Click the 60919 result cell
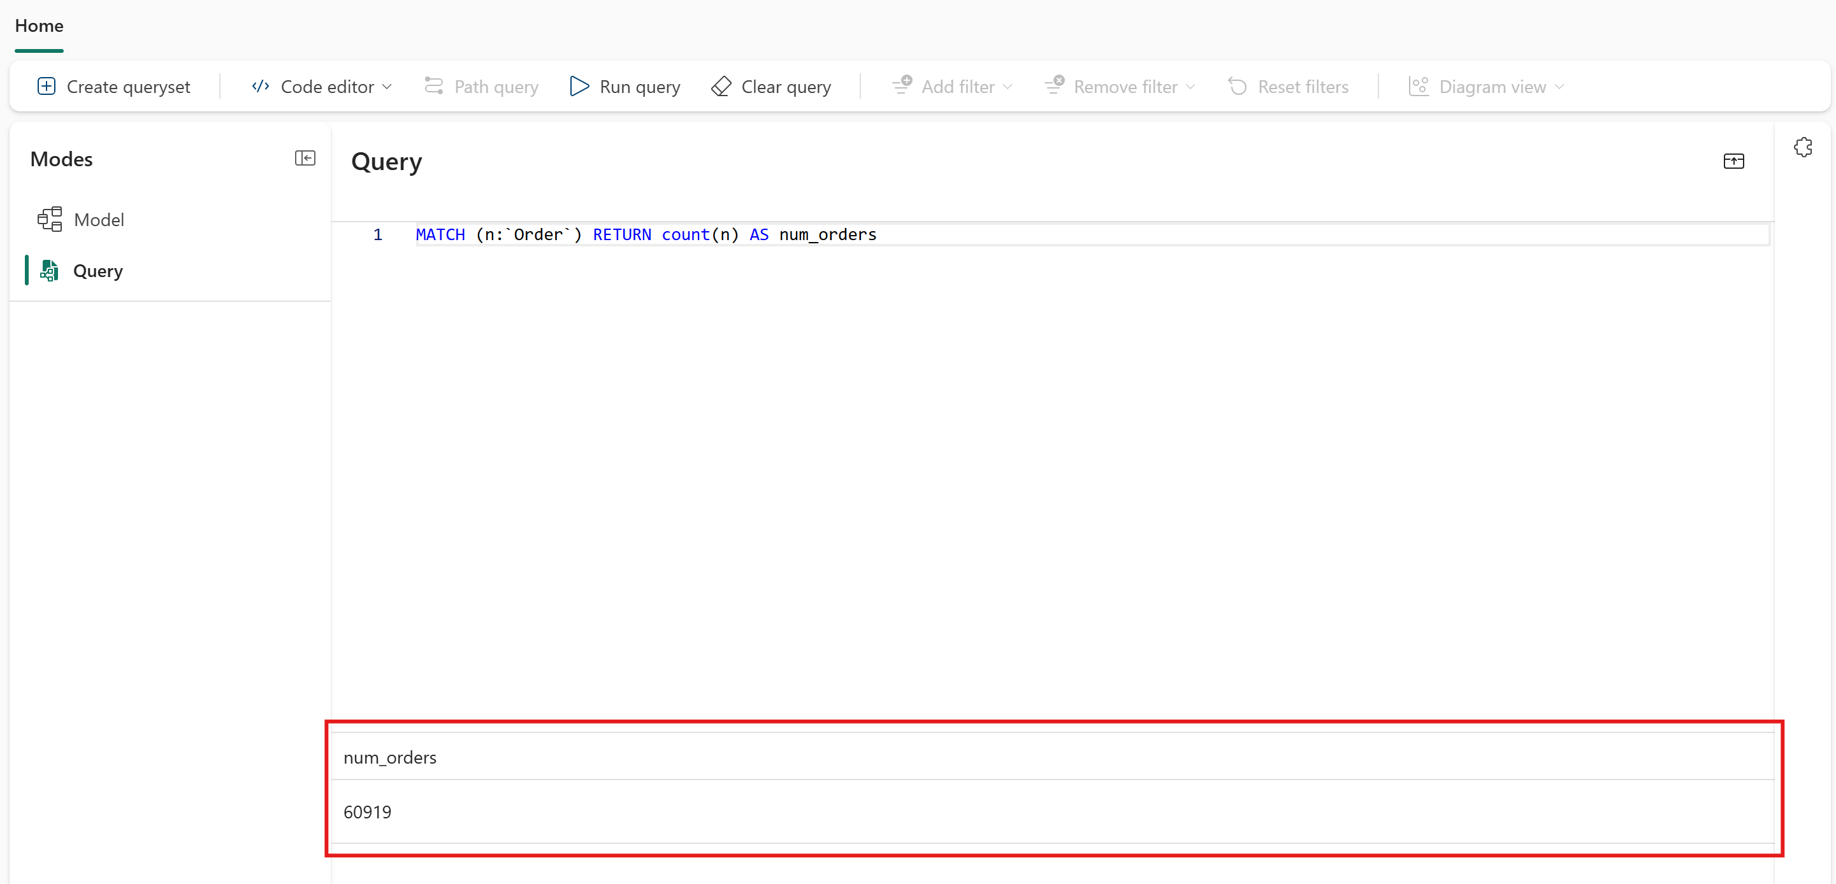The width and height of the screenshot is (1836, 884). tap(367, 812)
